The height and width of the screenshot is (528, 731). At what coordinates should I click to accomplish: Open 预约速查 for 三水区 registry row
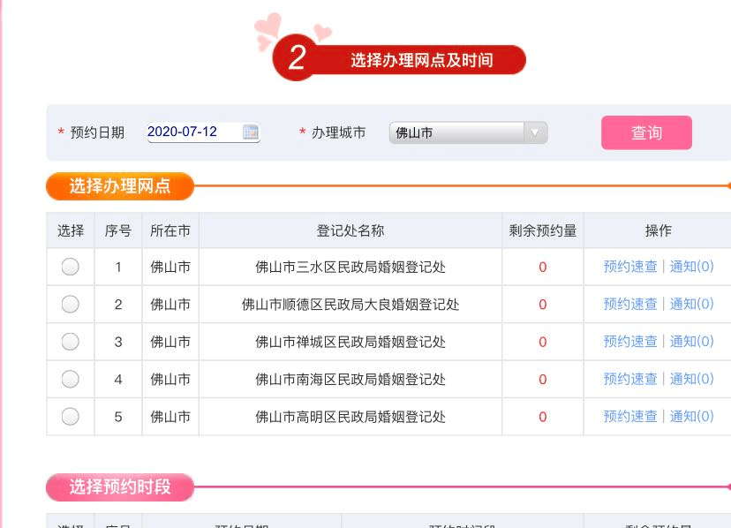click(x=629, y=266)
